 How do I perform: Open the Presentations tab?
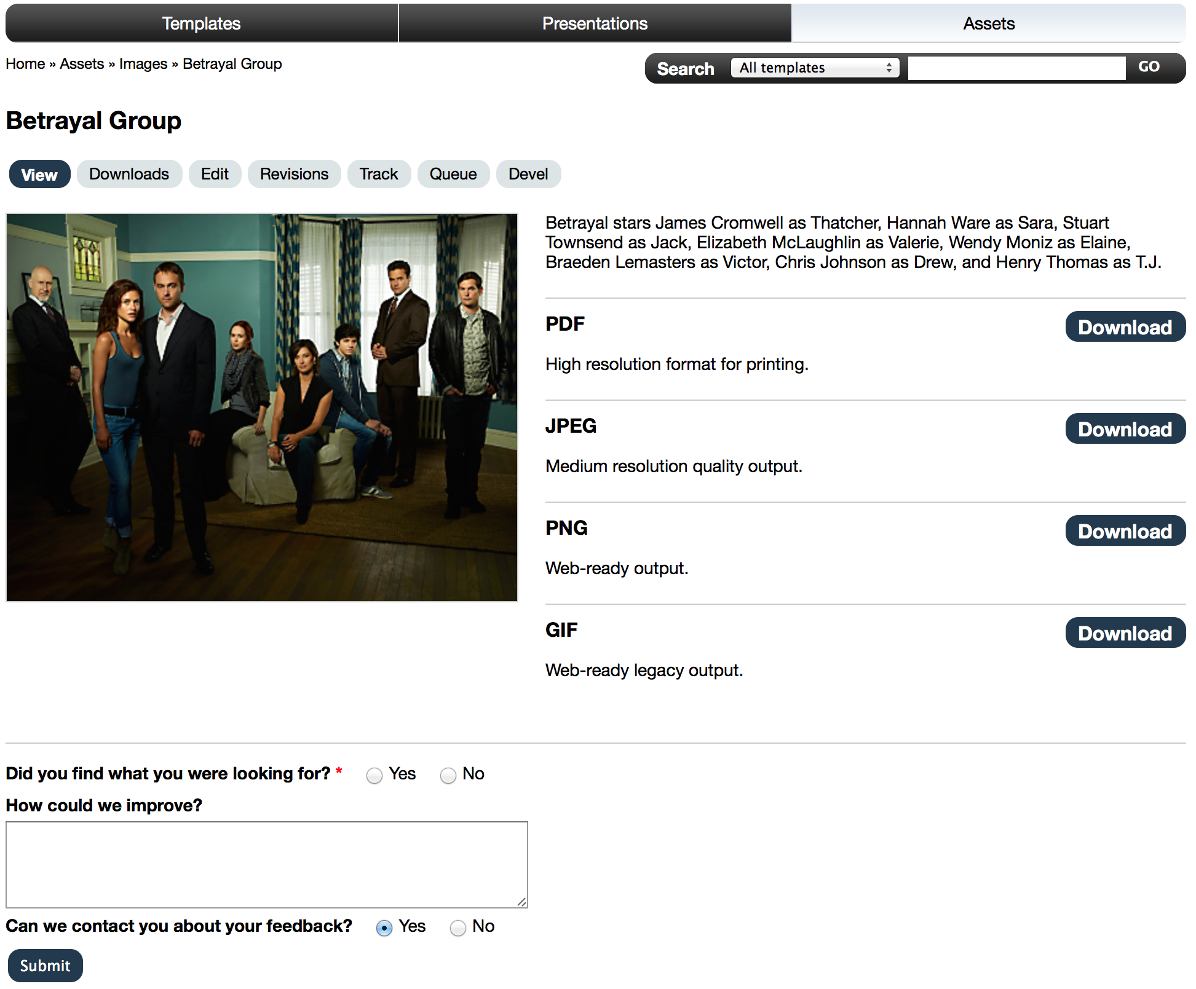pyautogui.click(x=595, y=23)
